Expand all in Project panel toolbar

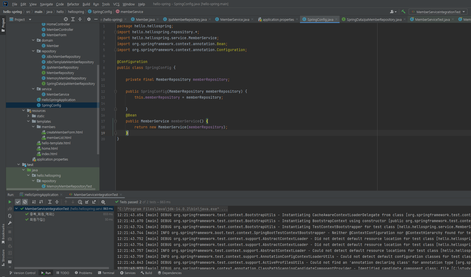coord(73,19)
